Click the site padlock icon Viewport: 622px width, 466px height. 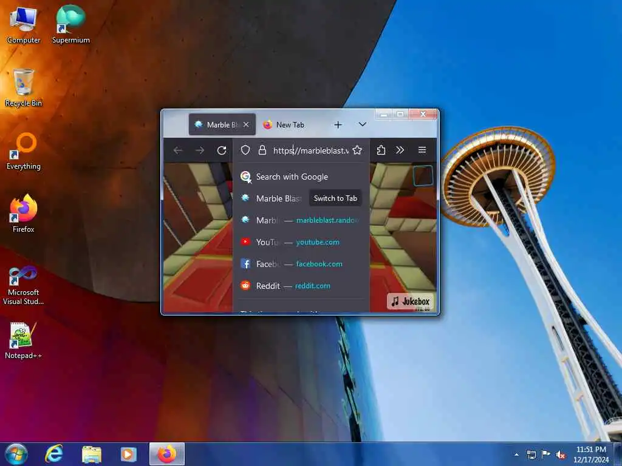tap(262, 150)
